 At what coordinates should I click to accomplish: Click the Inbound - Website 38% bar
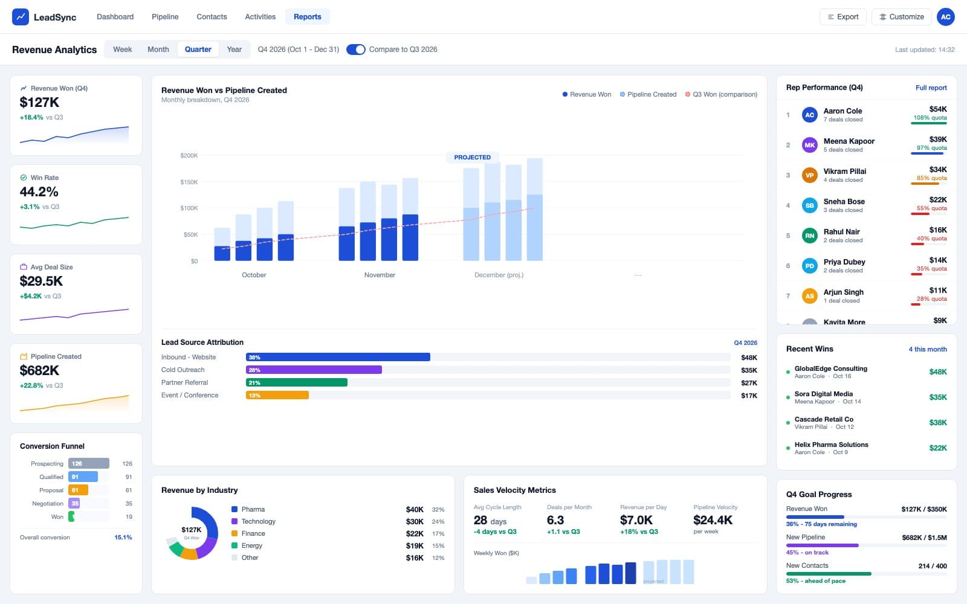[x=338, y=357]
